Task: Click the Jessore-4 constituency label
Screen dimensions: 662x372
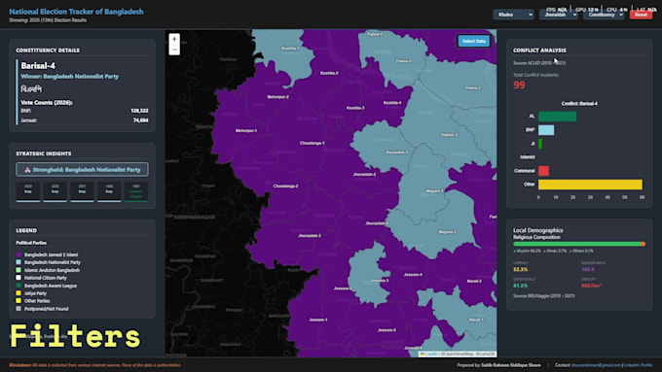Action: pyautogui.click(x=413, y=275)
